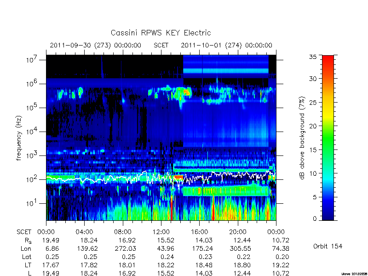Click the Lat value 0.24
Viewport: 368px width, 276px height.
167,257
